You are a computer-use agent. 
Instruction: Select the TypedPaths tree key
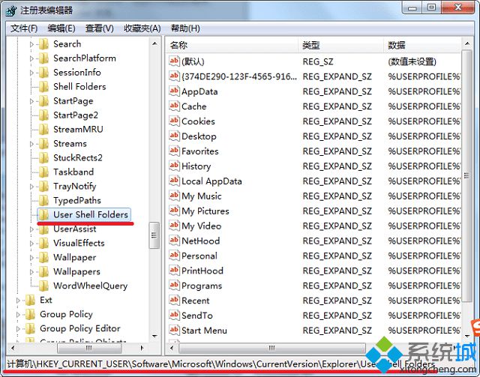(x=77, y=200)
